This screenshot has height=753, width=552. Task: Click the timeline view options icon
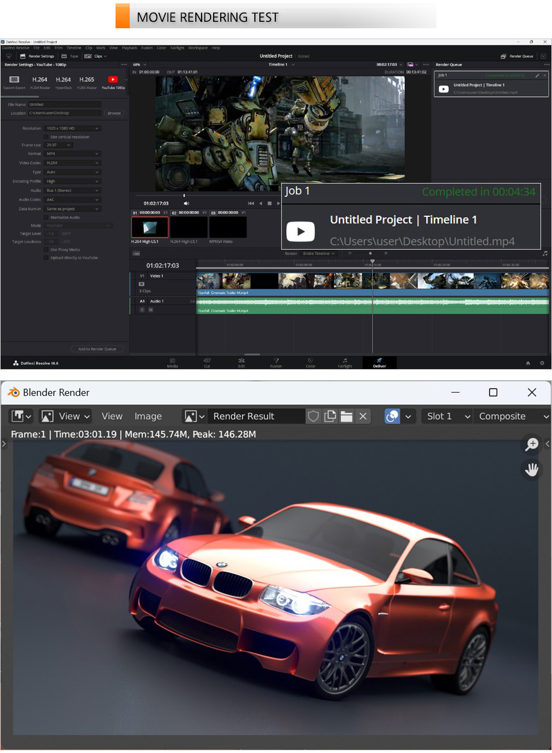point(136,254)
